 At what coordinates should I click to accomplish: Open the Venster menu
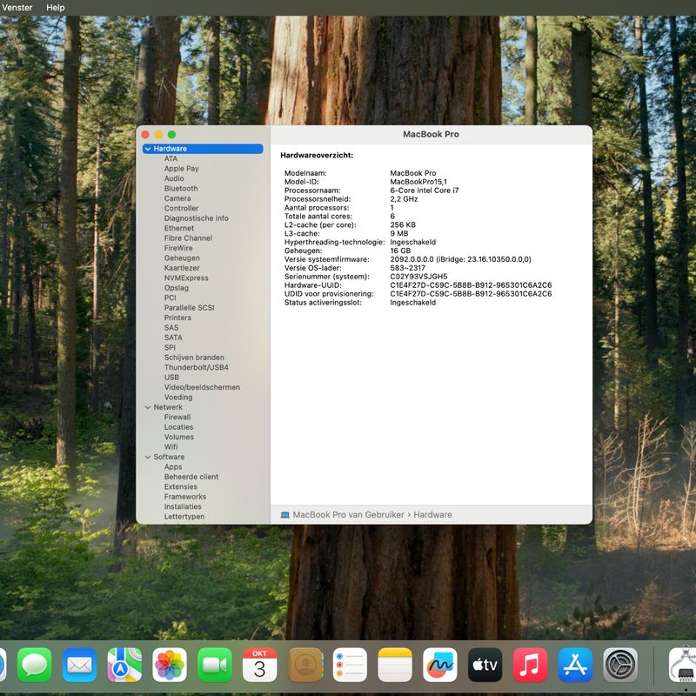tap(17, 7)
